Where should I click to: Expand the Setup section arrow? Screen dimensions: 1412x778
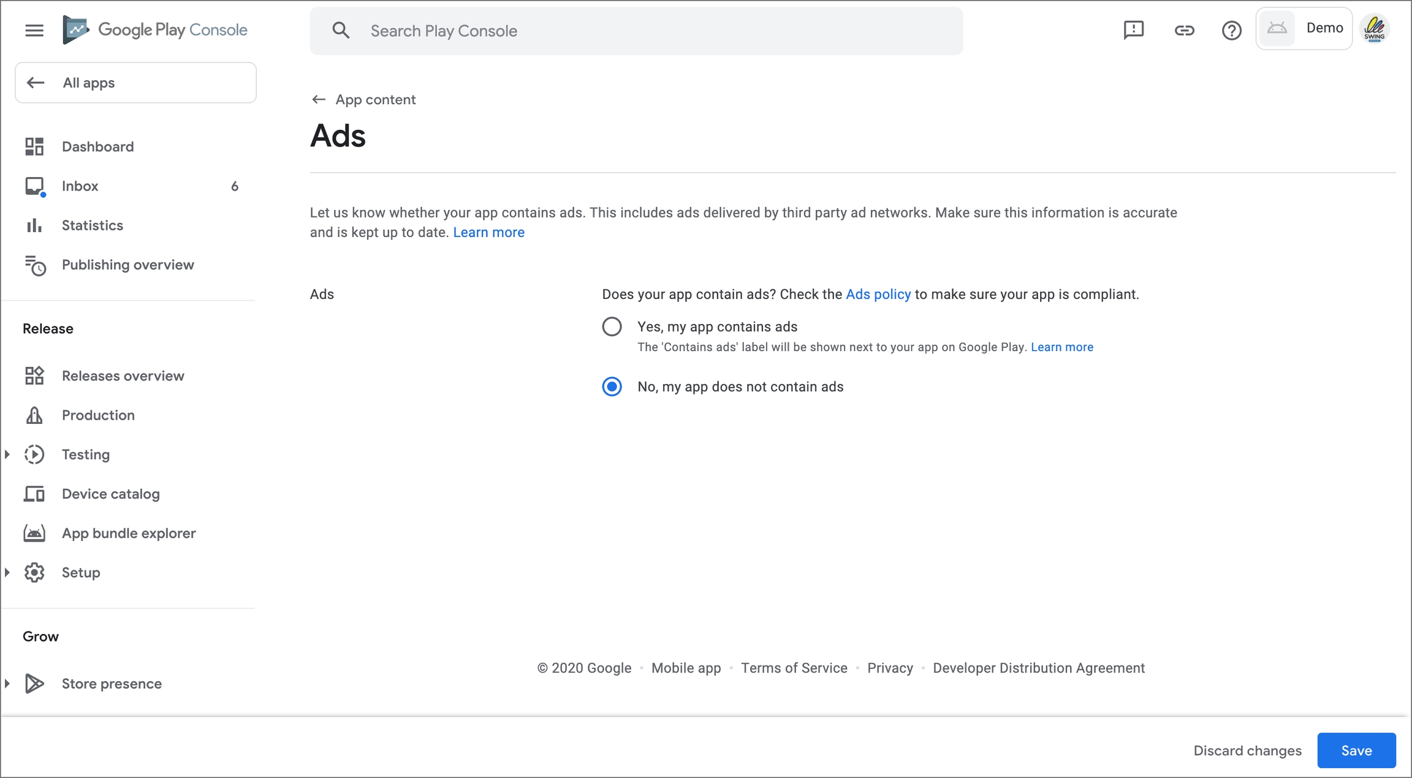[x=7, y=572]
